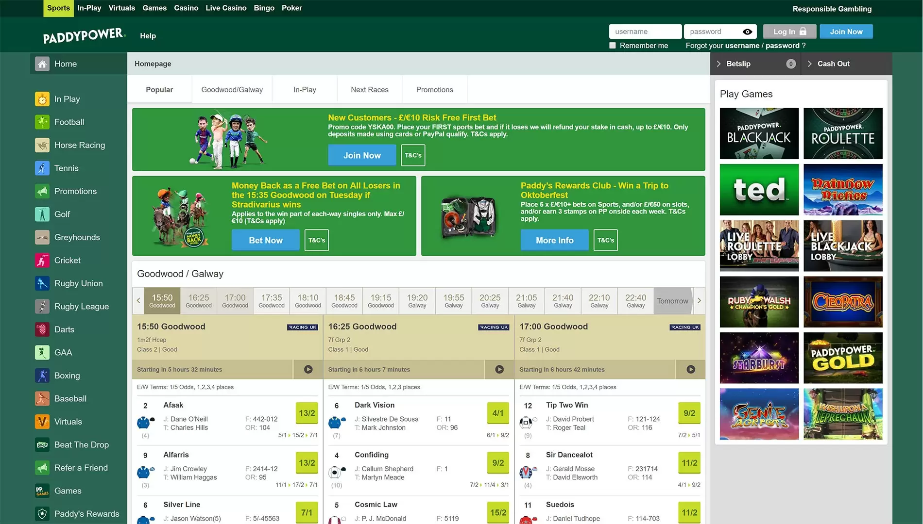Open the Paddy Power Blackjack game
The image size is (923, 524).
click(x=759, y=134)
